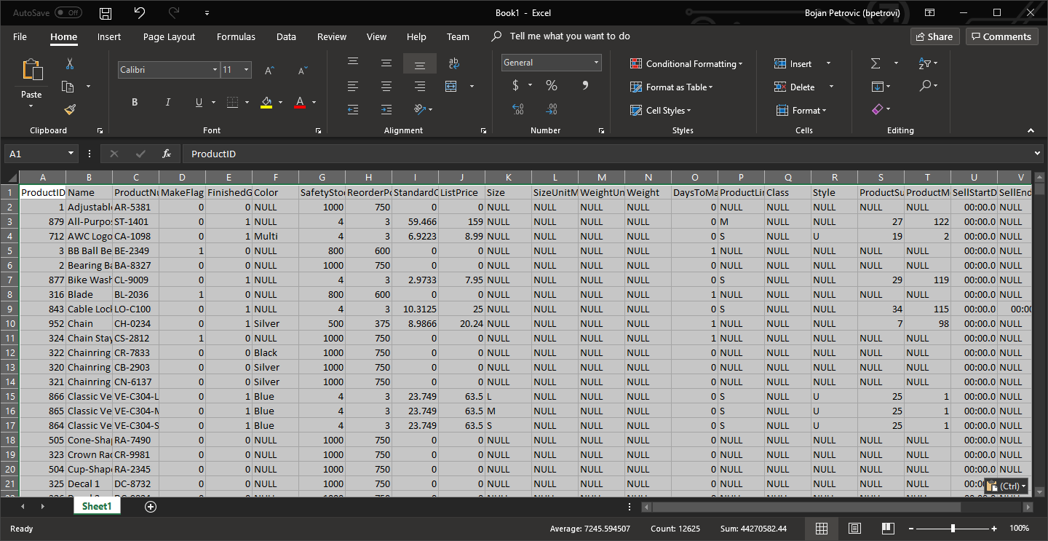Screen dimensions: 1048x541
Task: Add a new sheet with plus icon
Action: click(x=151, y=507)
